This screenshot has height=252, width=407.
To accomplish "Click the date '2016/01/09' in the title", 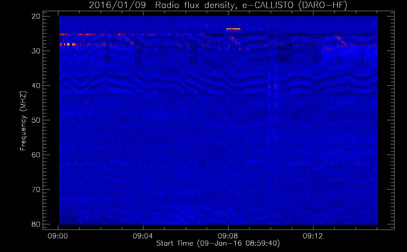I will [x=117, y=5].
